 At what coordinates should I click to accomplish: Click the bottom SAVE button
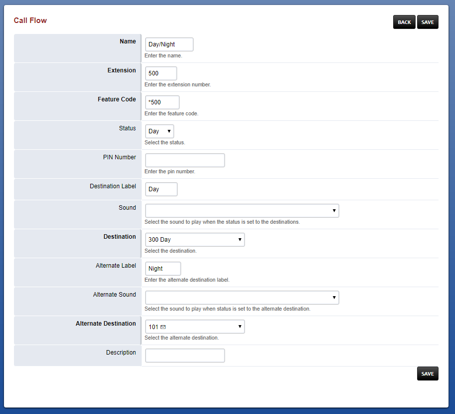pos(428,374)
